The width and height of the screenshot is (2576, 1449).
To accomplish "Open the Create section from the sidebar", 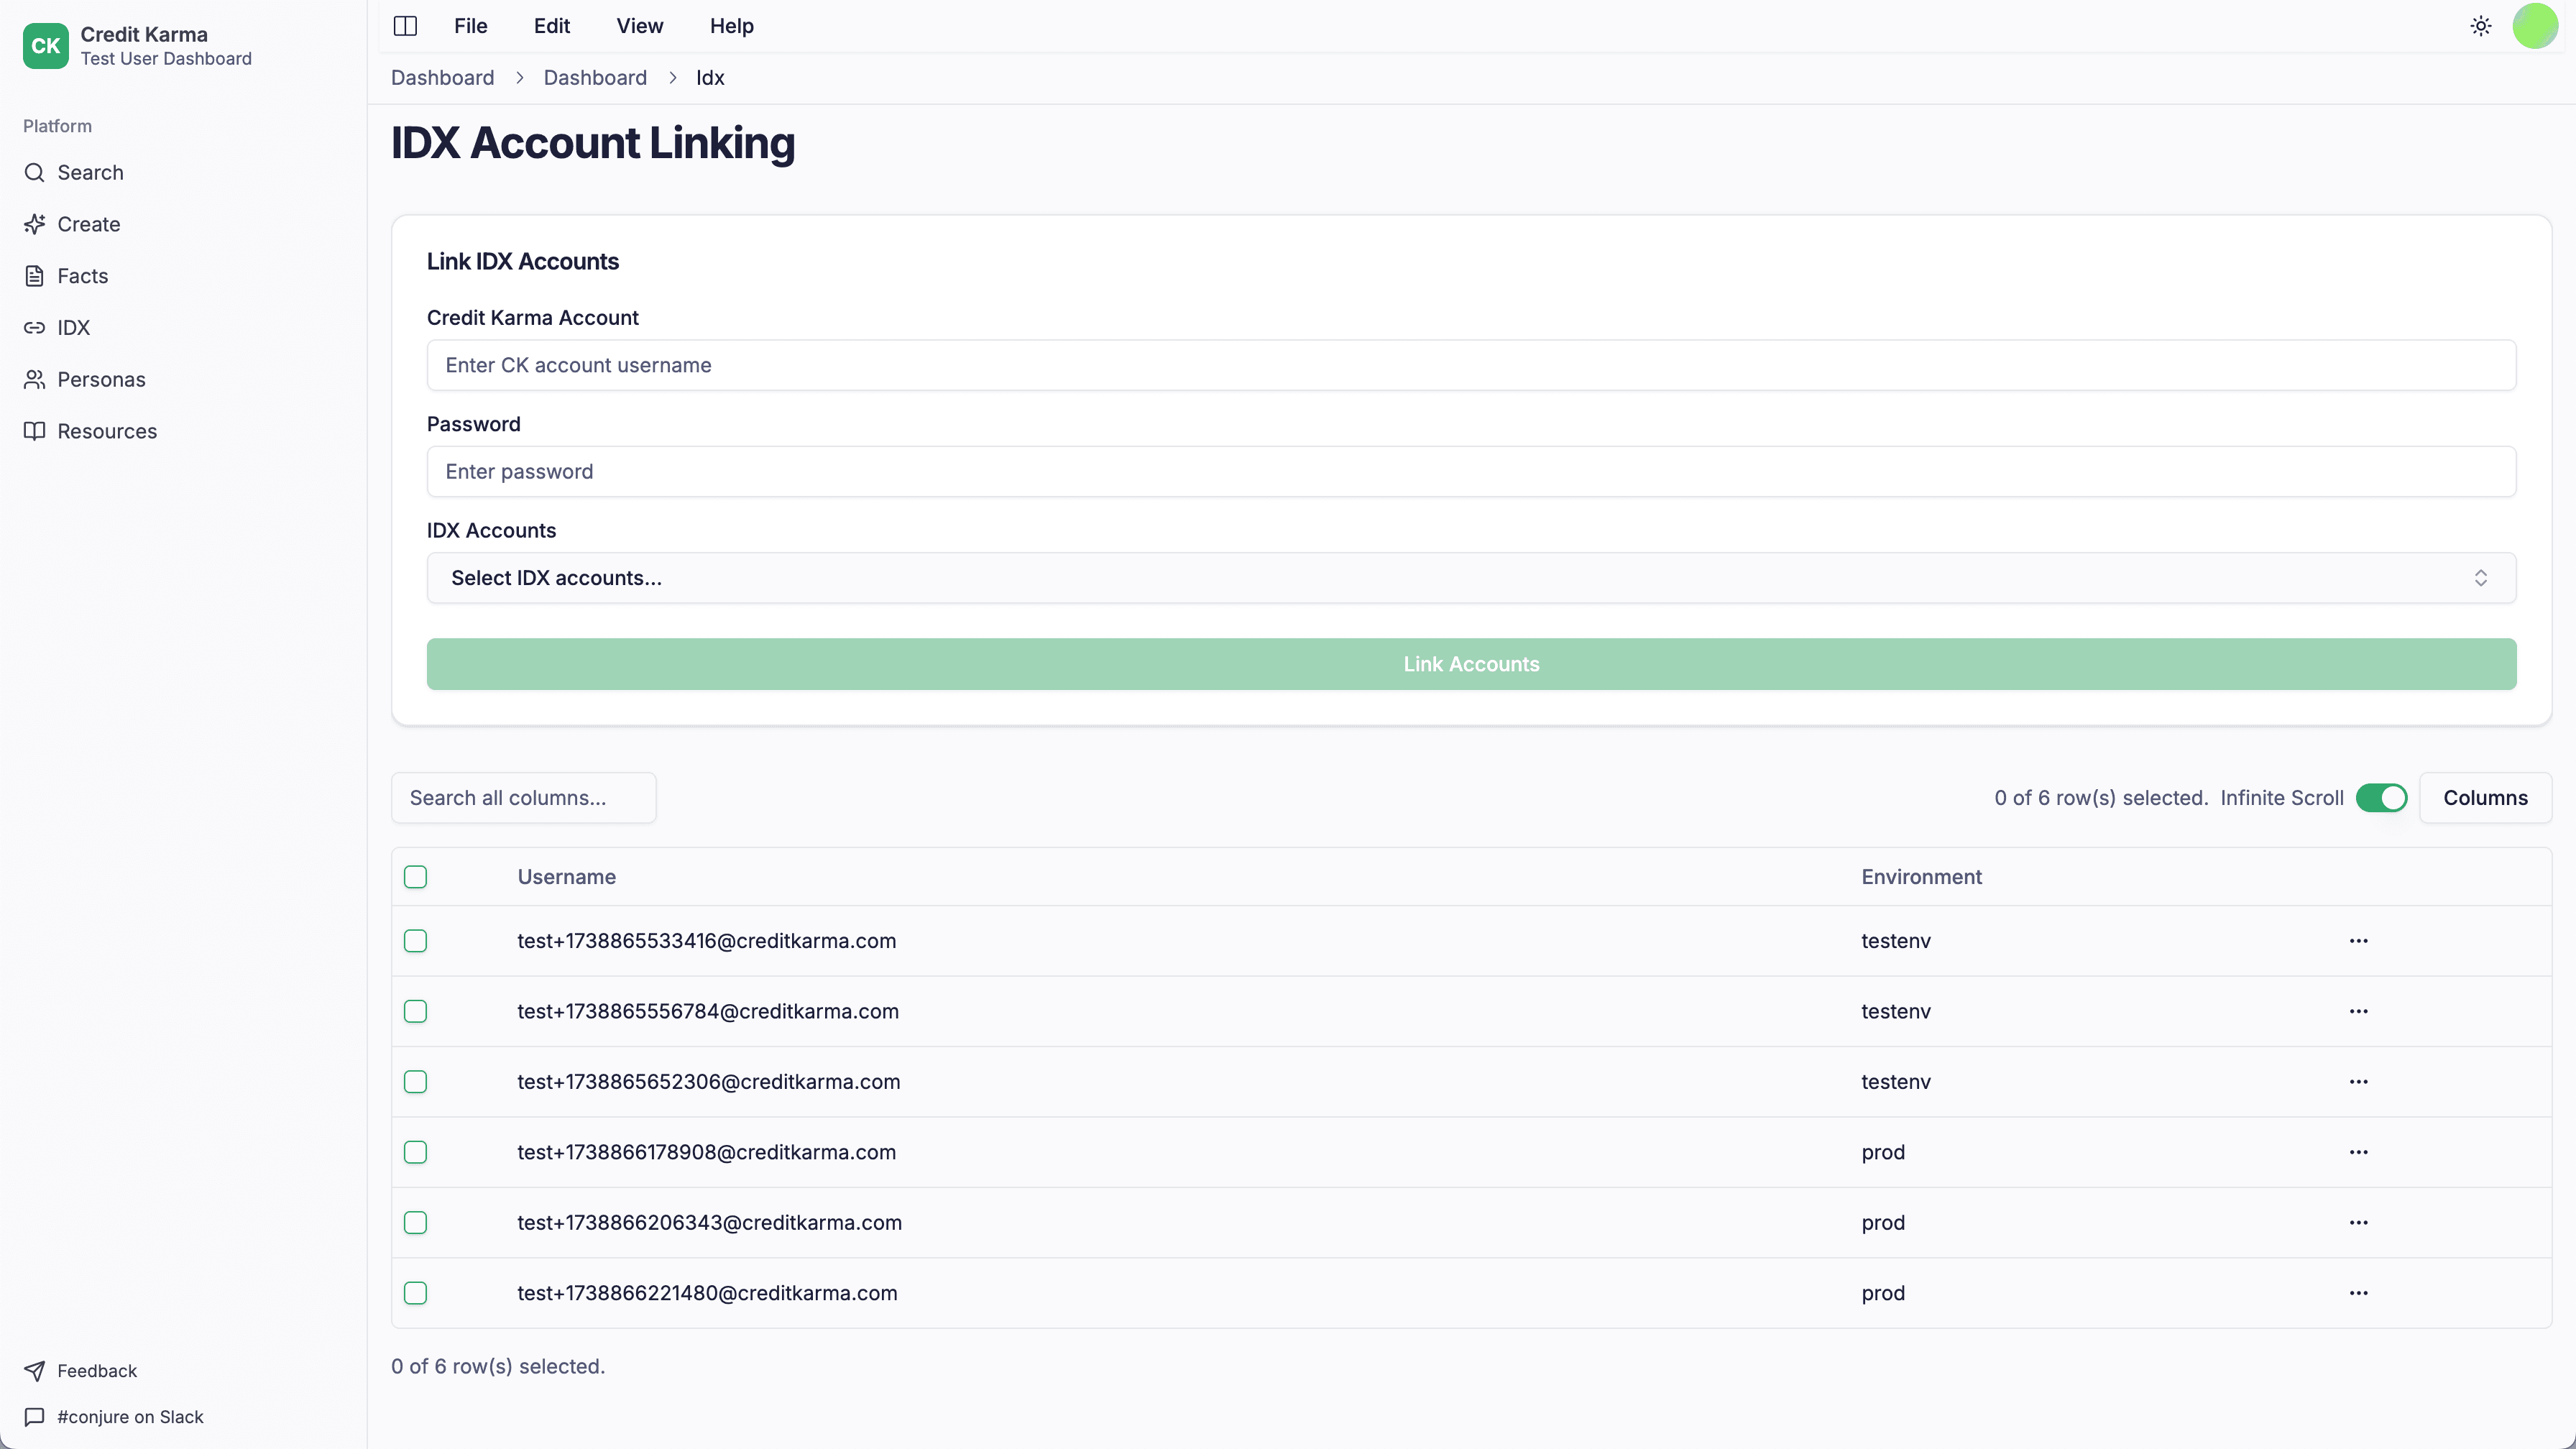I will (x=88, y=224).
